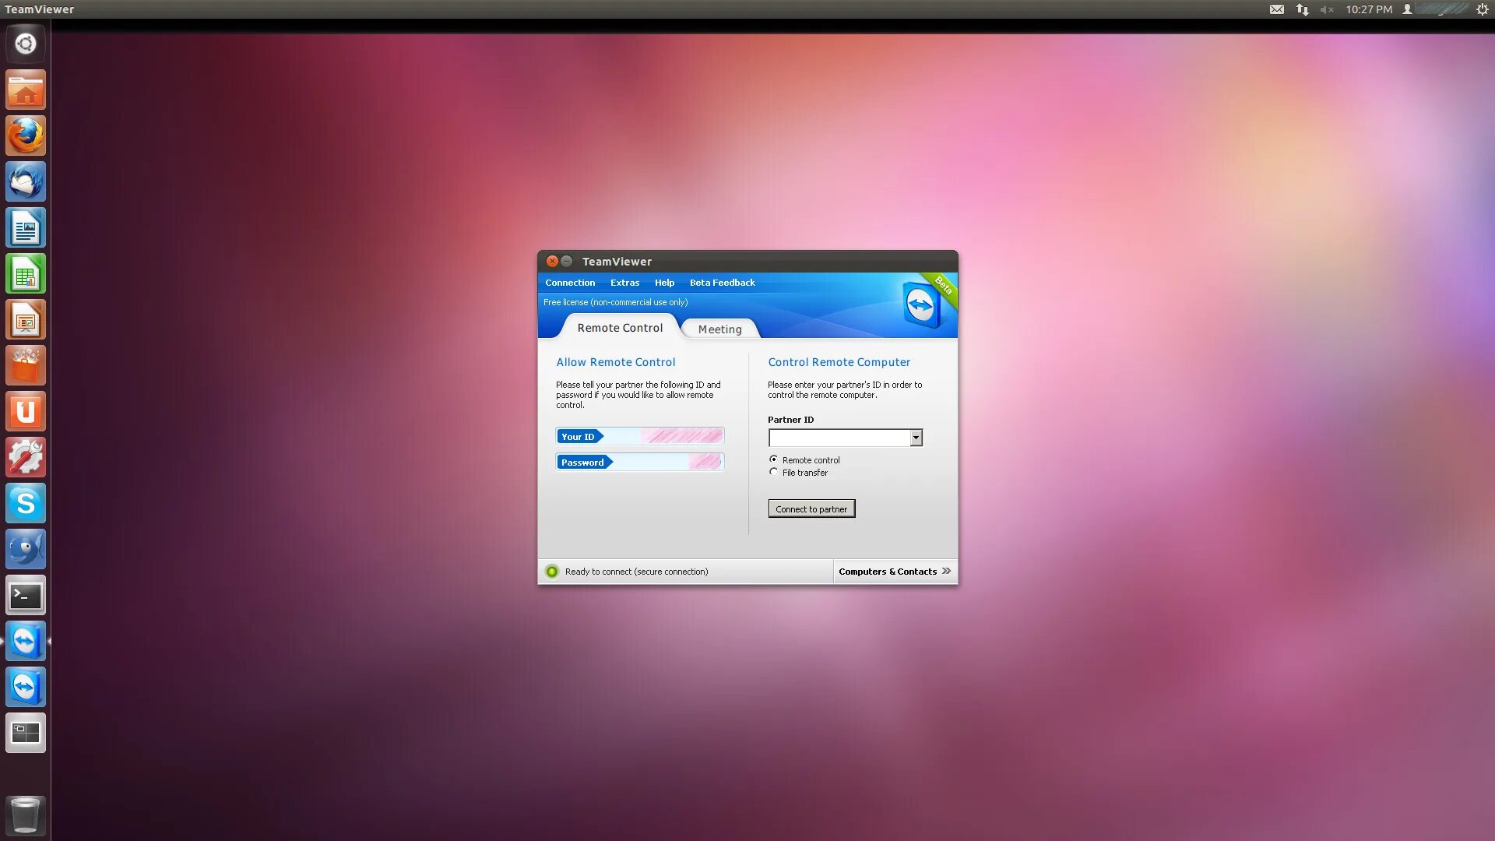
Task: Open the Workspace Switcher icon
Action: point(26,733)
